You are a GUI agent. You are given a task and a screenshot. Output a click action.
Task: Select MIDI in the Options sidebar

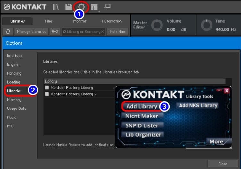coord(11,126)
